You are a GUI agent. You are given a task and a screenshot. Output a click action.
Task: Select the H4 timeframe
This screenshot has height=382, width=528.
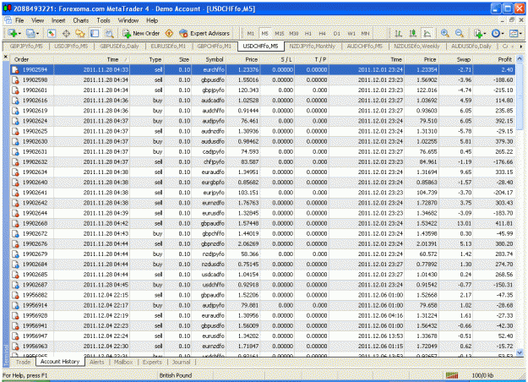point(322,34)
